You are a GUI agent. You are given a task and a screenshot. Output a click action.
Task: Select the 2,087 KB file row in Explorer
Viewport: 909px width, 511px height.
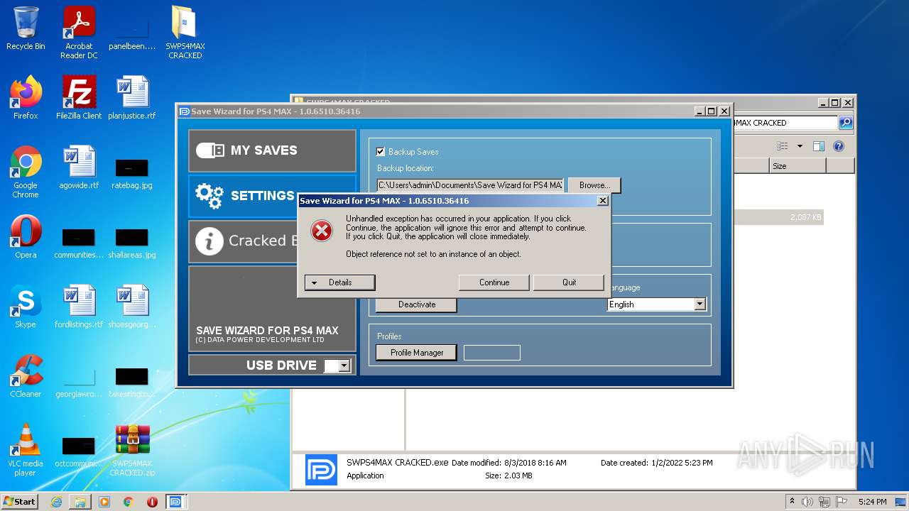778,217
